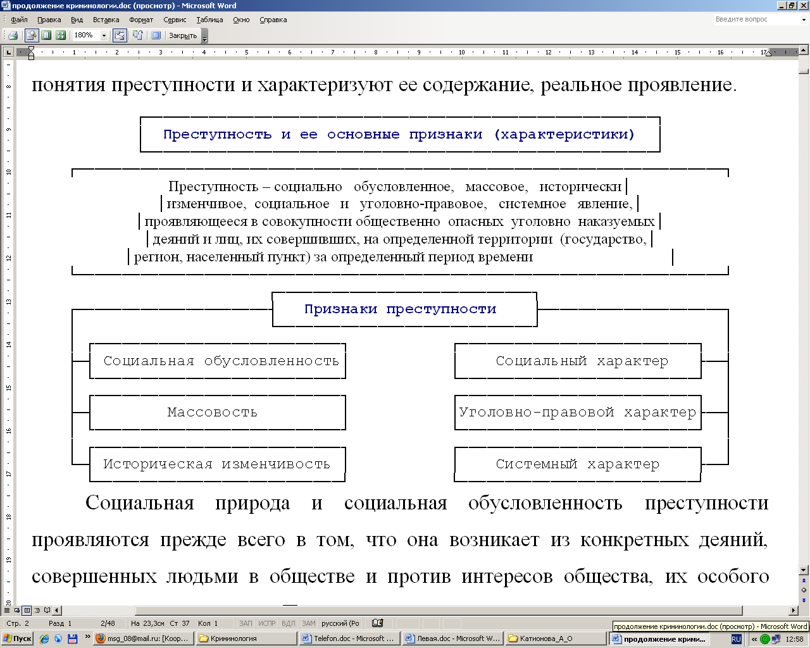Click the globe quick launch icon
This screenshot has height=648, width=810.
coord(58,639)
